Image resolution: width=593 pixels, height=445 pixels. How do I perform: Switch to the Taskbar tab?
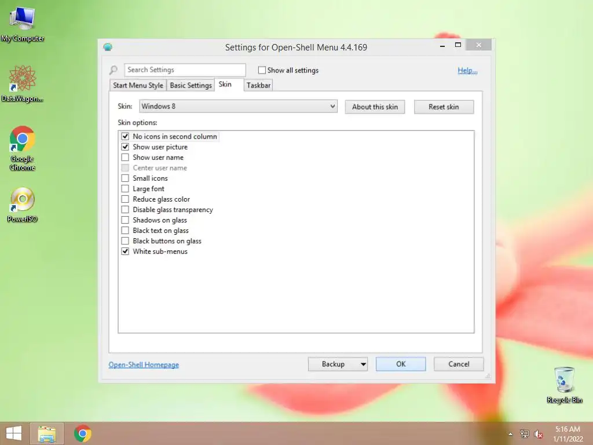click(259, 86)
